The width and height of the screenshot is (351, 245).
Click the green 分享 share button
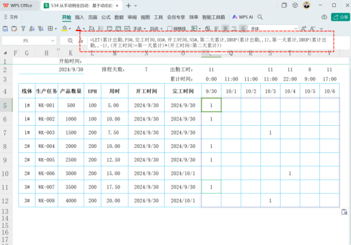(x=340, y=17)
